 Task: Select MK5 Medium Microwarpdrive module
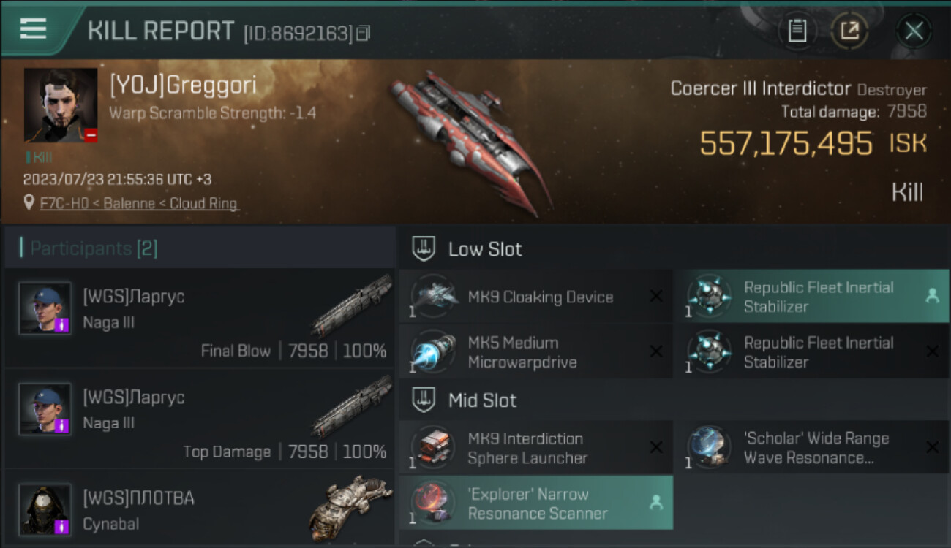[x=535, y=352]
